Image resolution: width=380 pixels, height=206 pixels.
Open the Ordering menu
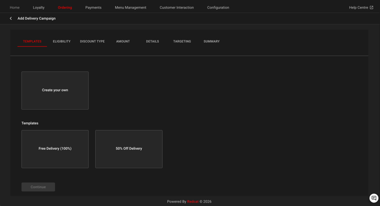click(65, 7)
